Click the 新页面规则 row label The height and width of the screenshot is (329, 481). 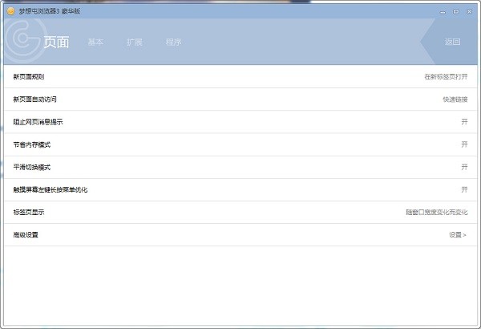(x=29, y=77)
